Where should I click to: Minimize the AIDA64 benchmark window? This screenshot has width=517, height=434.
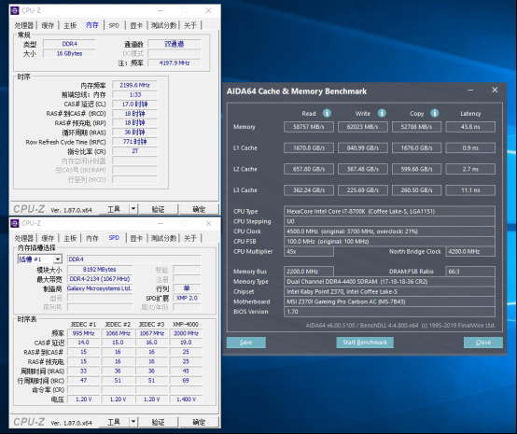tap(470, 90)
